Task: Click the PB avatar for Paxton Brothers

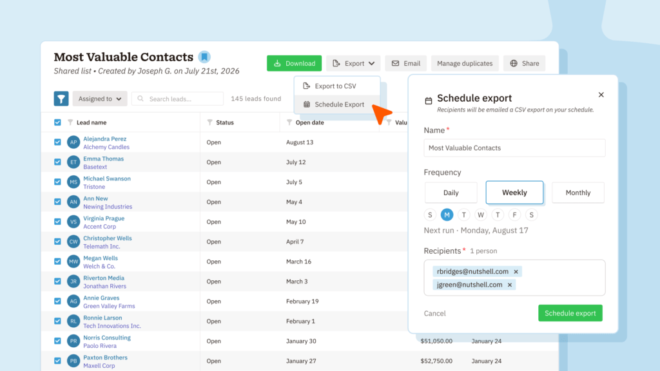Action: coord(73,361)
